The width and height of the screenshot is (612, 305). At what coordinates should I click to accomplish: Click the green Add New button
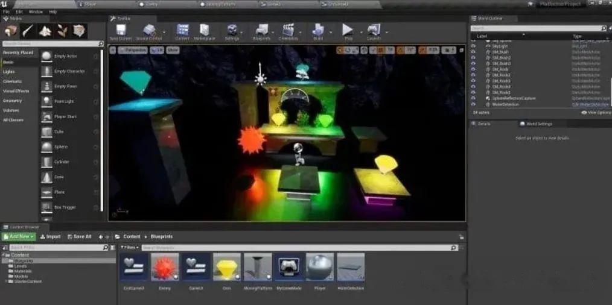click(19, 237)
